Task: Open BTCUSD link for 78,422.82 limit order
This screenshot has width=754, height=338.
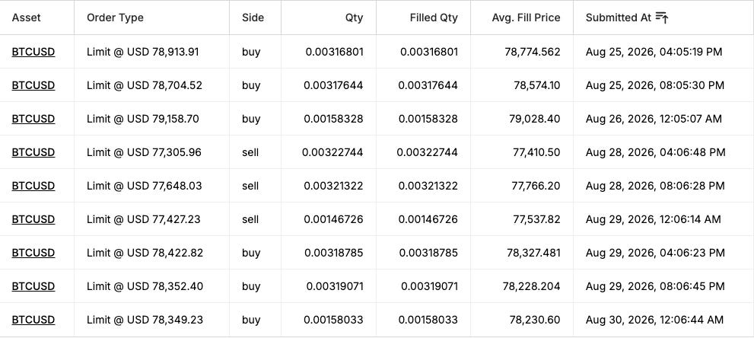Action: (x=33, y=253)
